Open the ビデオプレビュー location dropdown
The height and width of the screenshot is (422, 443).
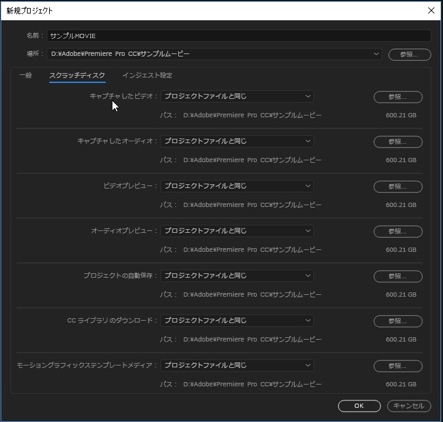point(237,186)
